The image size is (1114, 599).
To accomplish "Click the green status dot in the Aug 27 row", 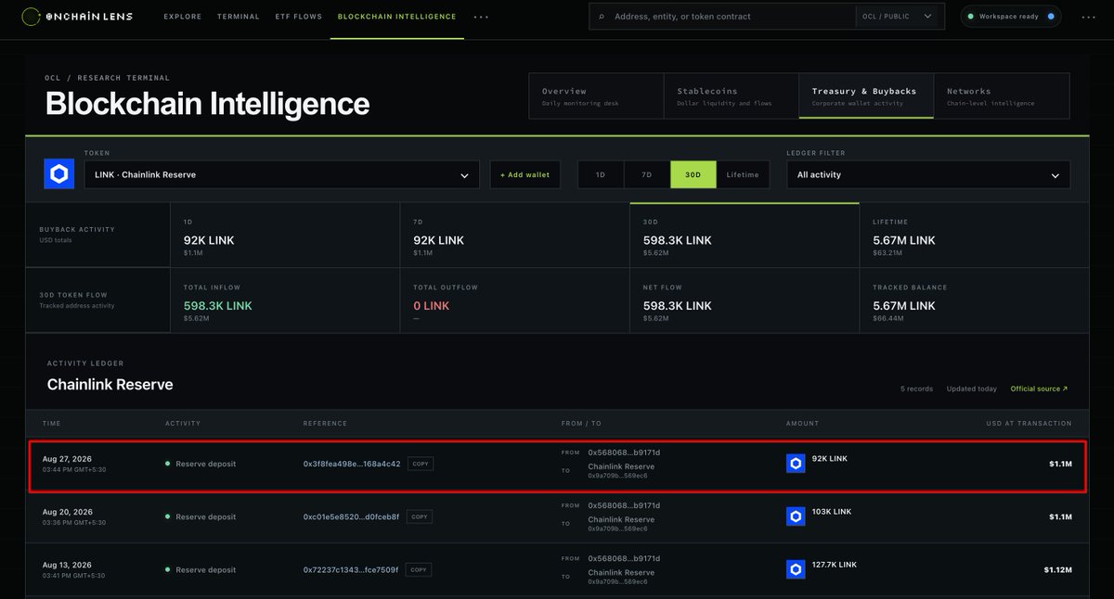I will click(x=167, y=464).
